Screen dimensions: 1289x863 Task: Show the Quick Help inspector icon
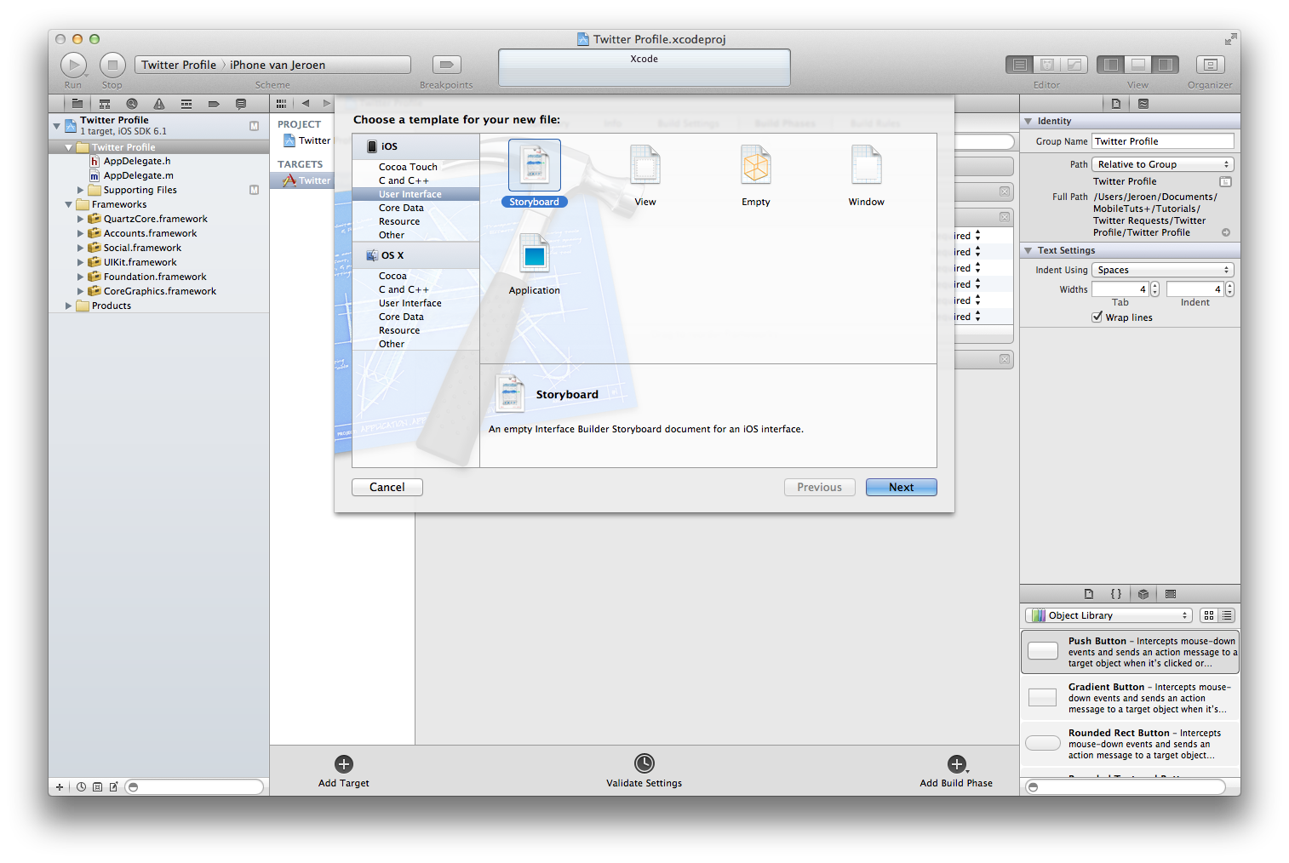pyautogui.click(x=1143, y=104)
